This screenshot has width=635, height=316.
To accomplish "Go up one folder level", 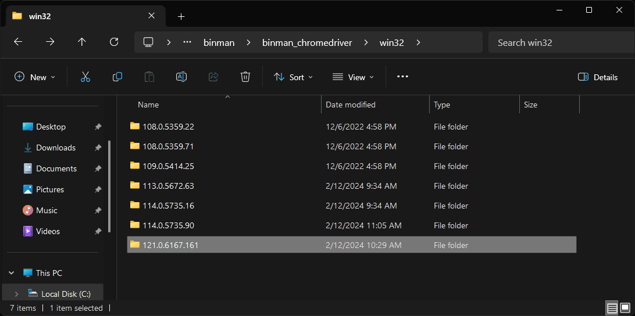I will [x=82, y=42].
